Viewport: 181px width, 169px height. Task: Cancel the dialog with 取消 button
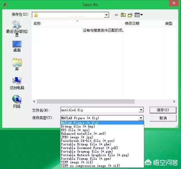tap(163, 118)
